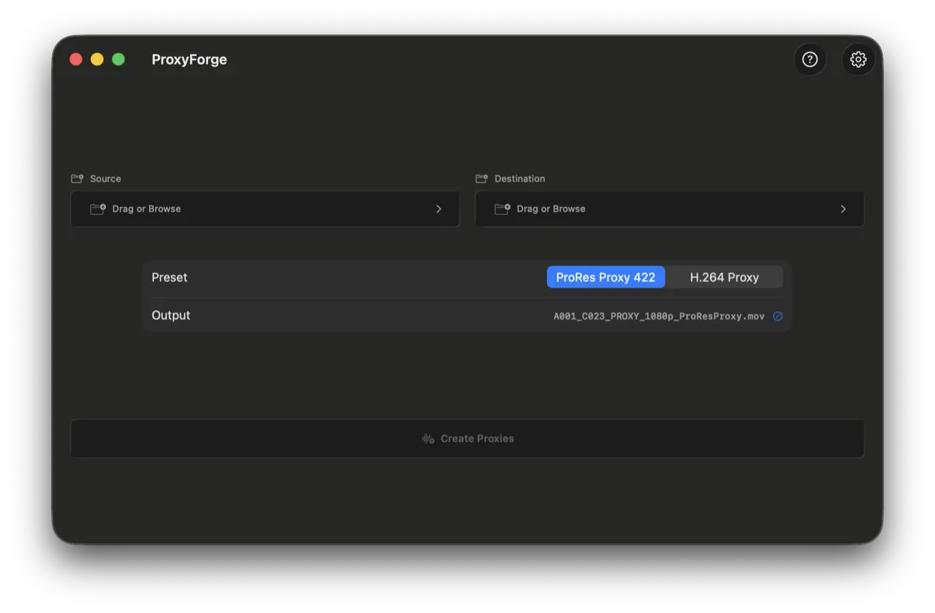935x613 pixels.
Task: Select the ProRes Proxy 422 preset
Action: click(x=605, y=277)
